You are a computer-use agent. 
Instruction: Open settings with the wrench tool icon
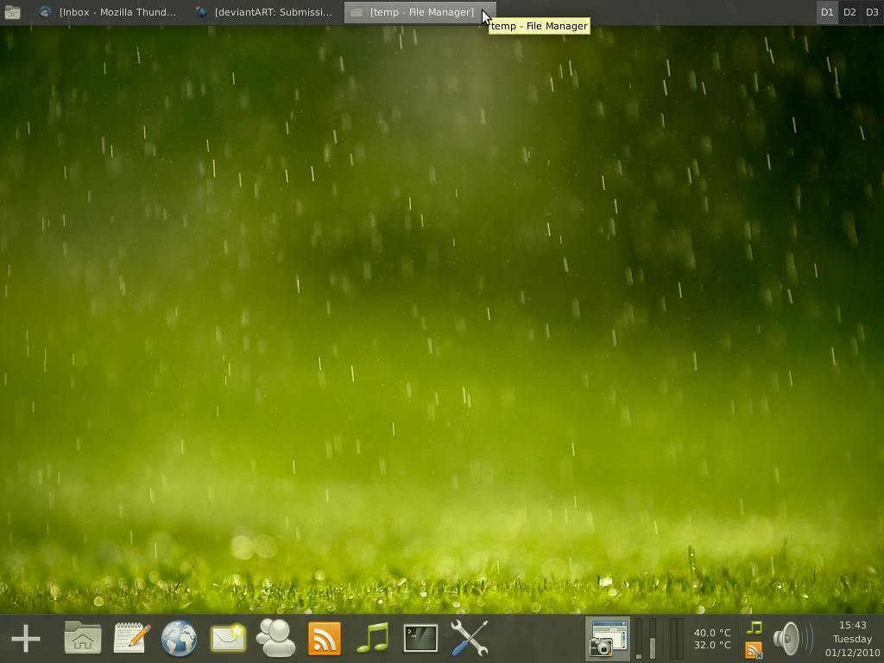pos(469,639)
